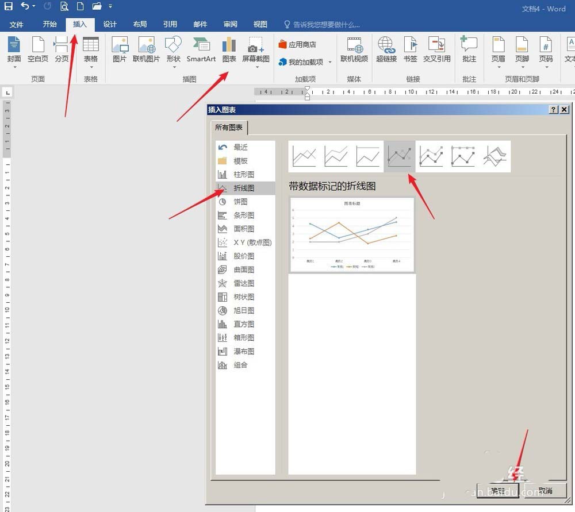Click the Cancel (取消) button in dialog
The height and width of the screenshot is (512, 575).
(x=545, y=491)
